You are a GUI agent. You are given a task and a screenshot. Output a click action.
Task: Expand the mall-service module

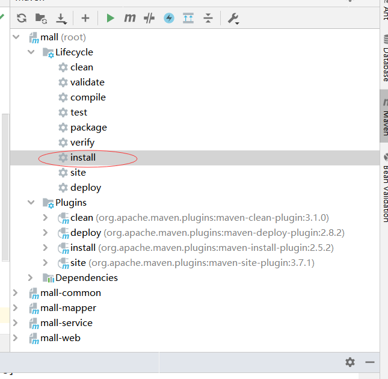(16, 323)
